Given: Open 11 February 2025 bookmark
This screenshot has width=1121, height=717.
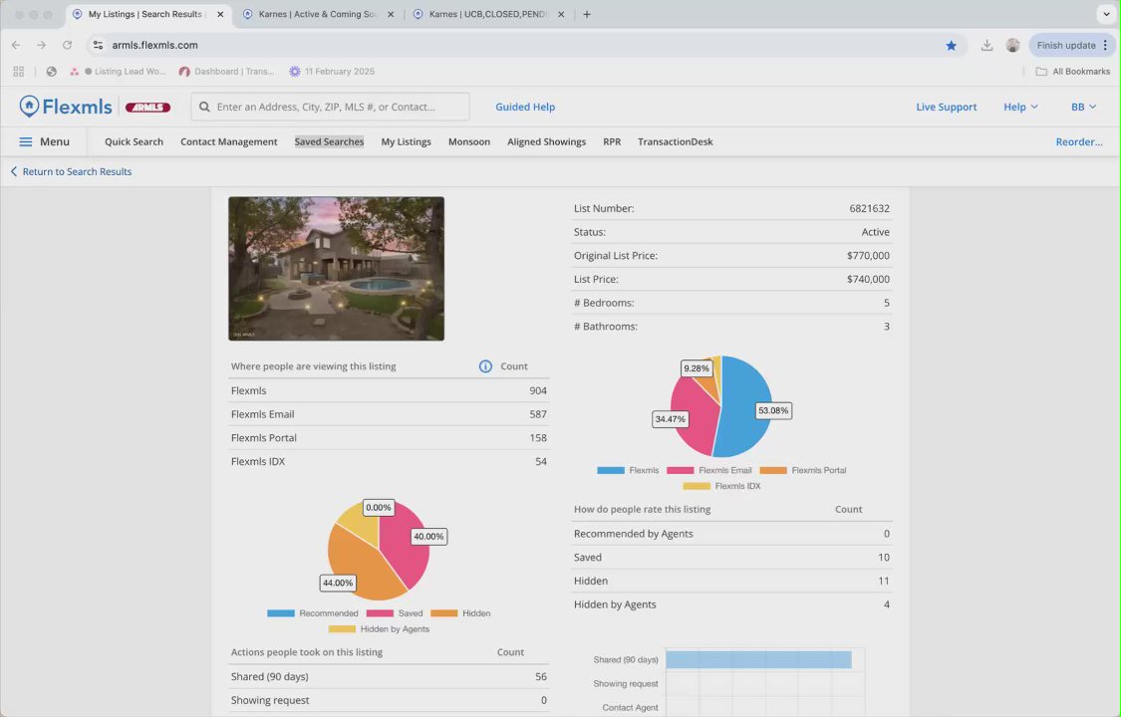Looking at the screenshot, I should 332,72.
